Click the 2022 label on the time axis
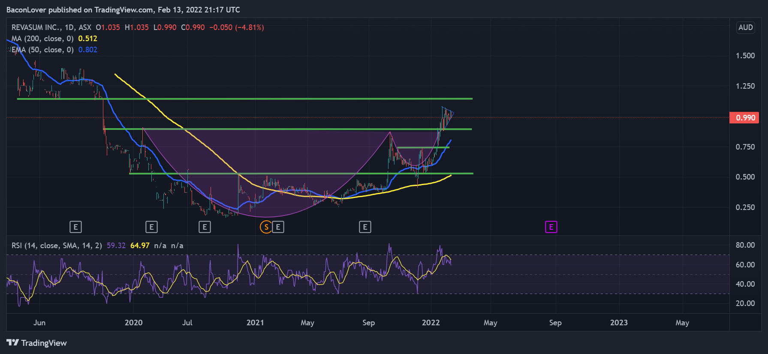768x354 pixels. tap(431, 323)
